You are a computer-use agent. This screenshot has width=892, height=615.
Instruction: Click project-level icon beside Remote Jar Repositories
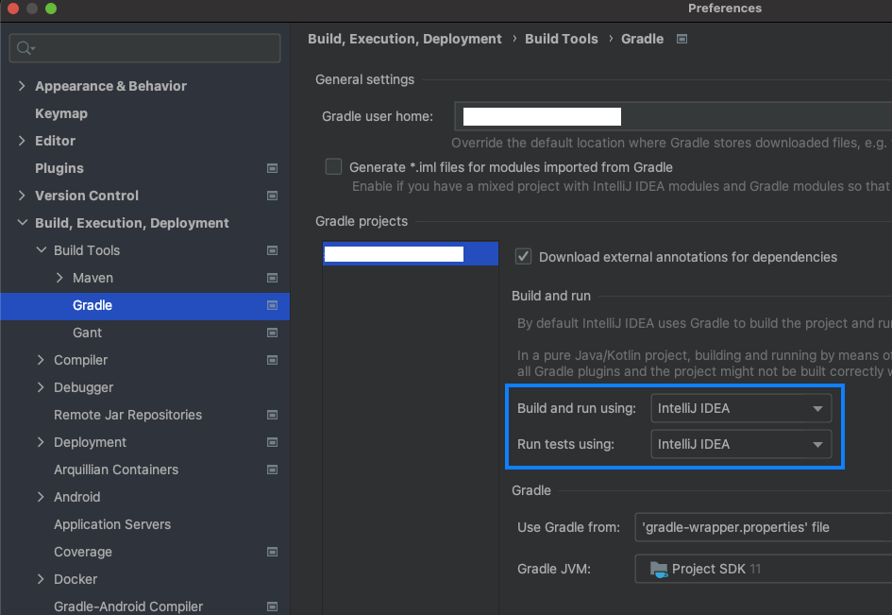pos(273,415)
